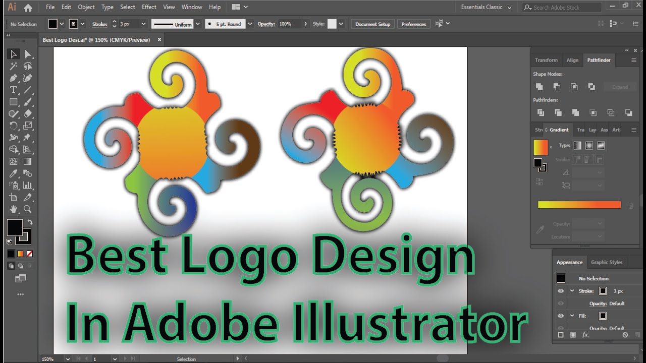
Task: Enable Draw Normal mode icon
Action: [11, 266]
